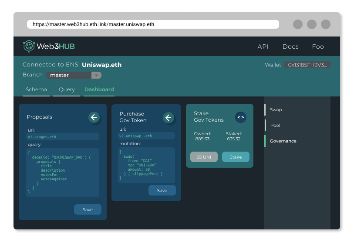Screen dimensions: 354x242
Task: Click the wallet address 0x13185FH3V3...
Action: (x=307, y=65)
